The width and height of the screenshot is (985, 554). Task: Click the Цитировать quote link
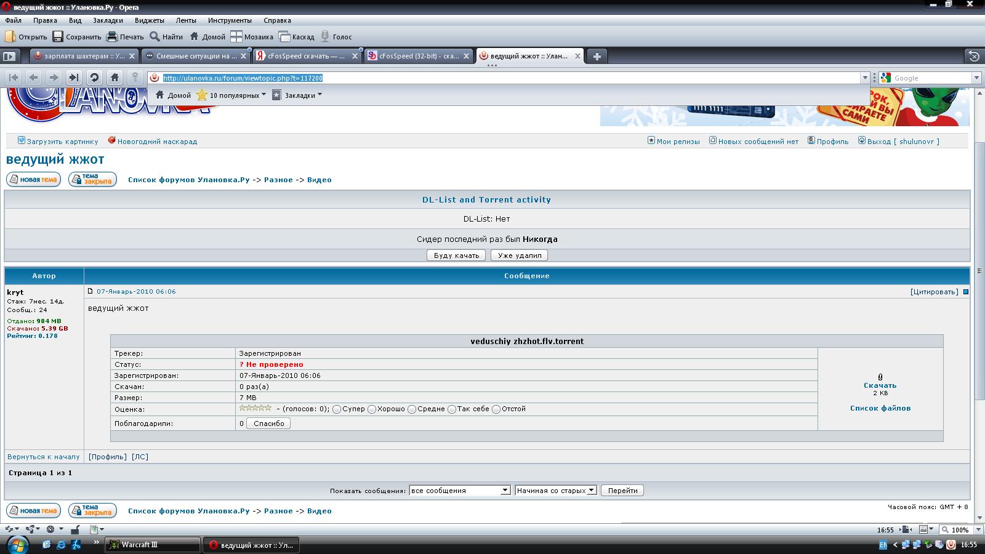pyautogui.click(x=934, y=292)
